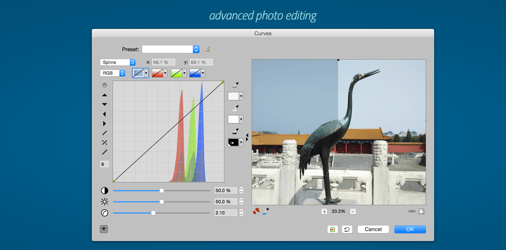Click the preset edit icon beside Preset

coord(208,49)
